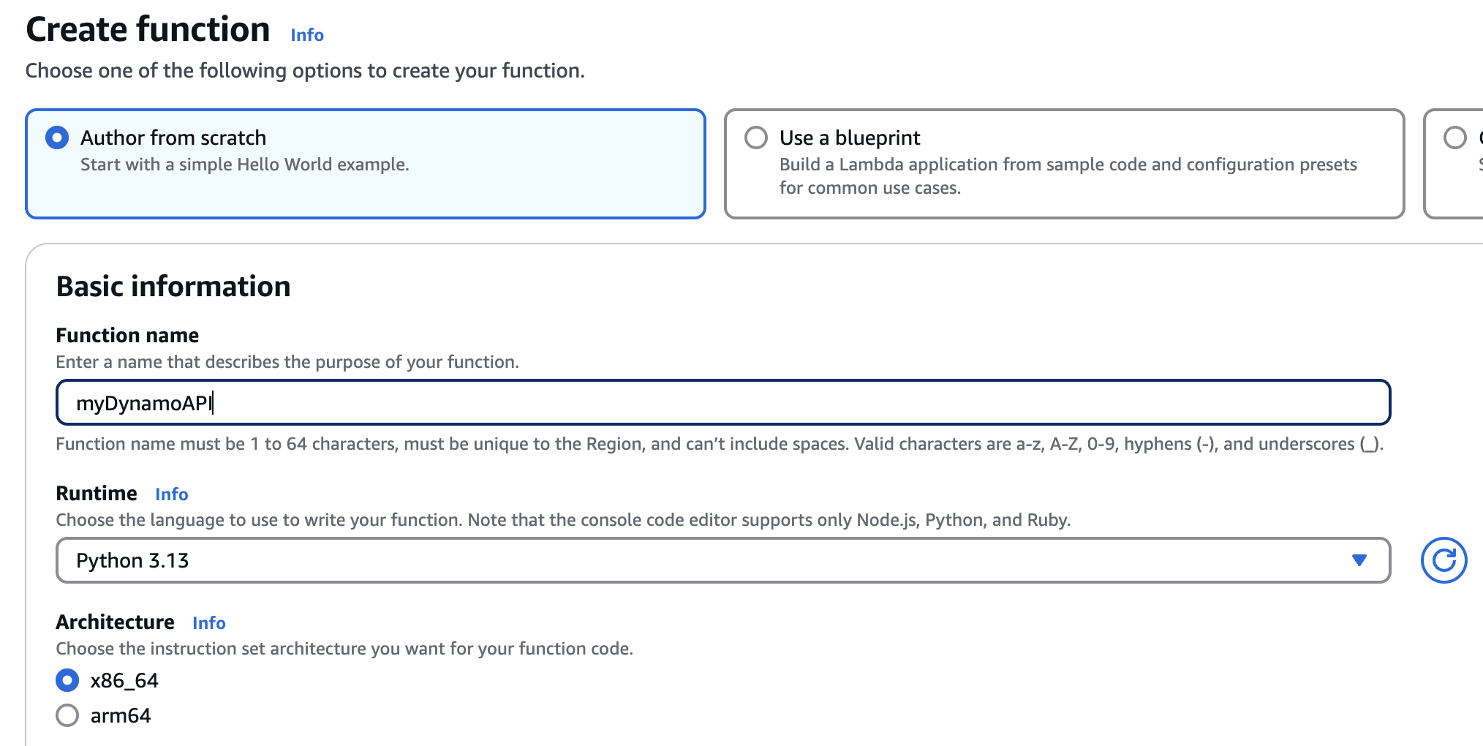The height and width of the screenshot is (746, 1483).
Task: Click the Basic information heading
Action: (173, 287)
